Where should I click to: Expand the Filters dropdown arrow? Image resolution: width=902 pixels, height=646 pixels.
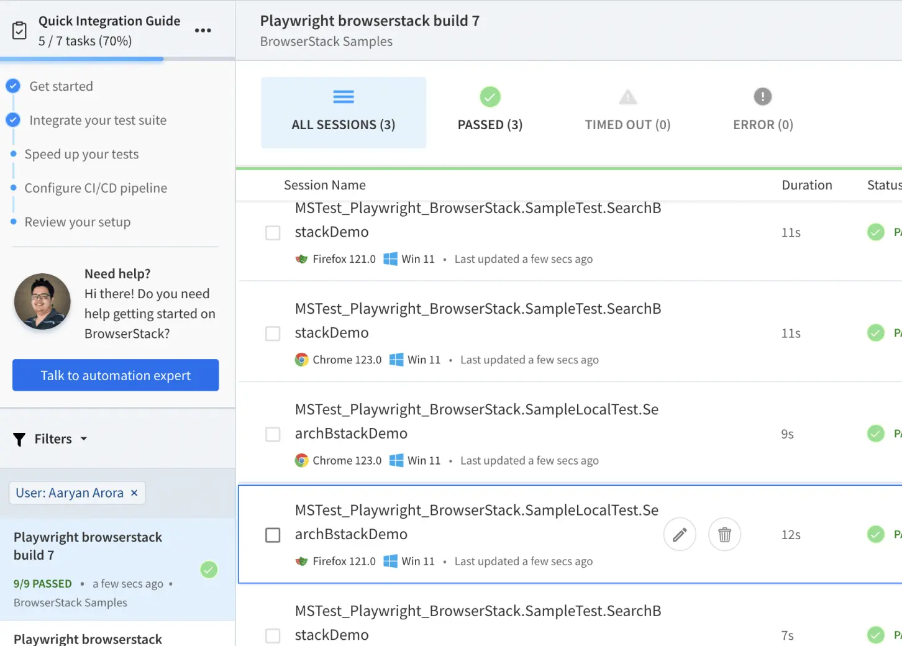[x=84, y=439]
